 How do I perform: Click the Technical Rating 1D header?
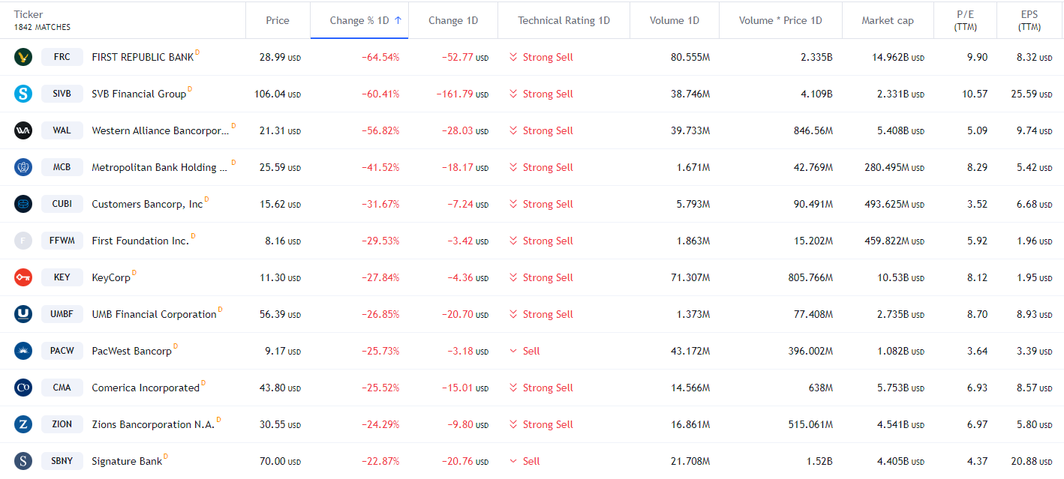(564, 20)
